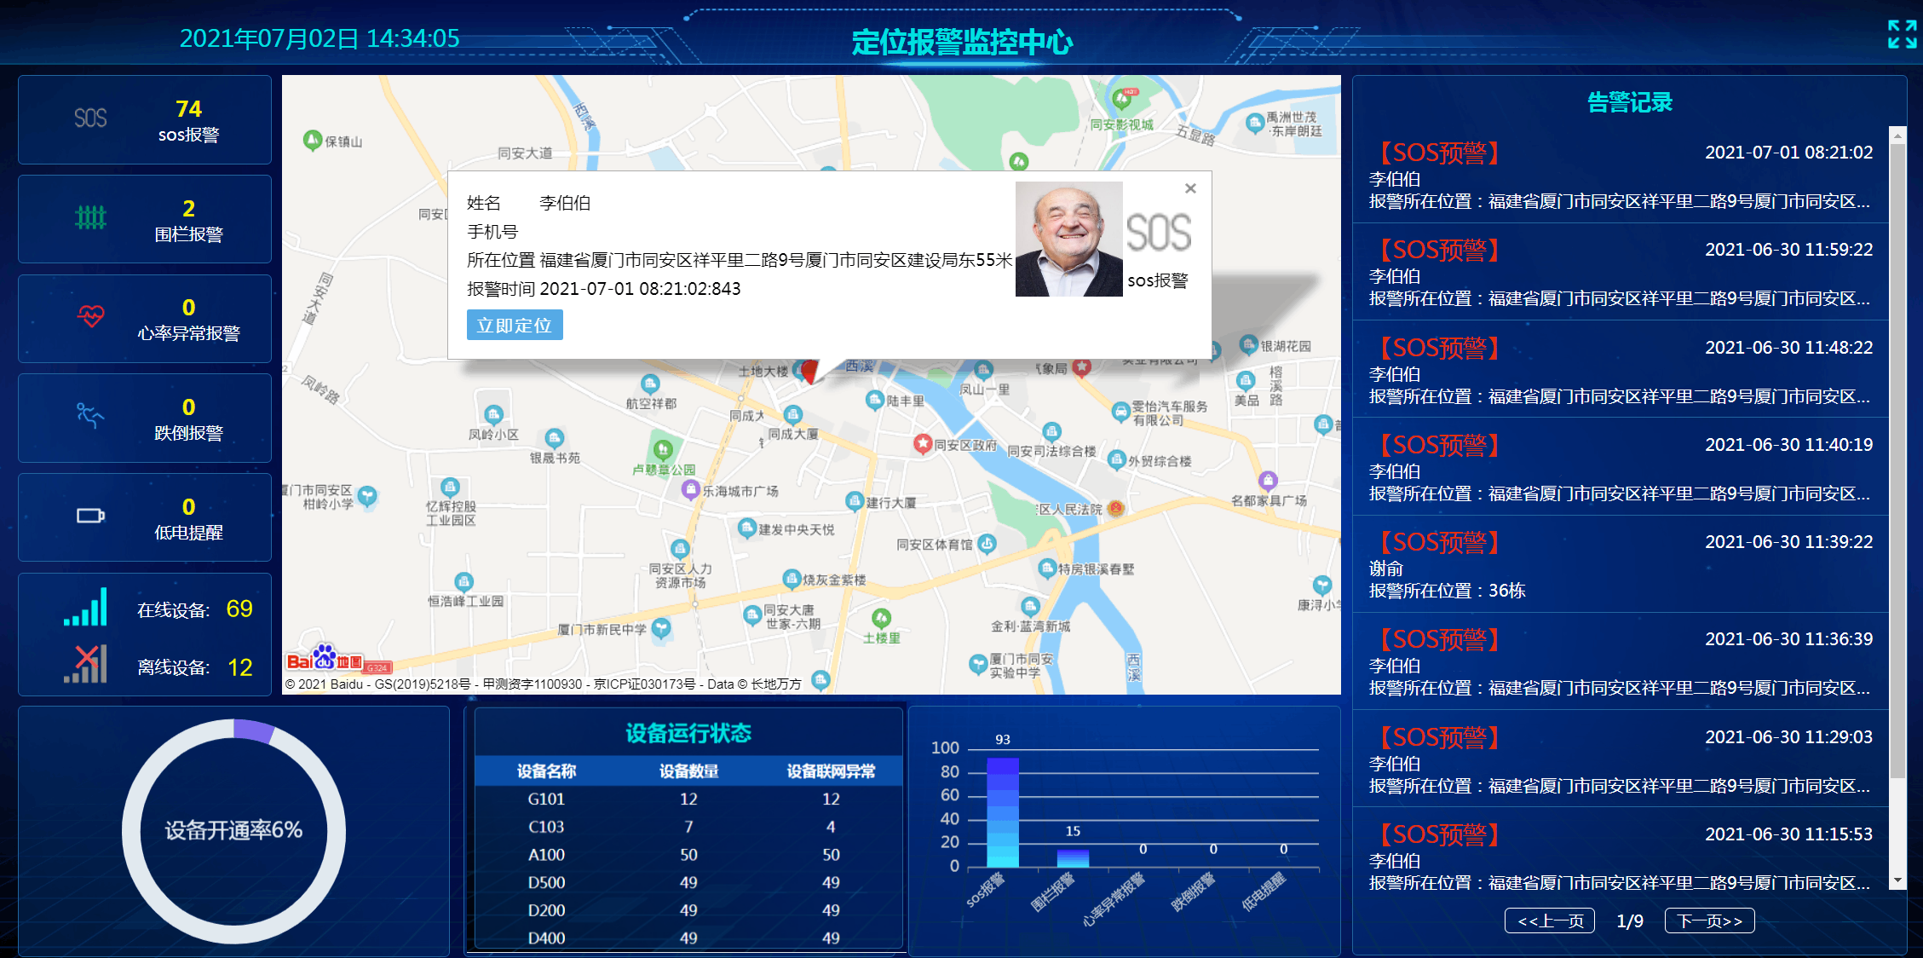Screen dimensions: 1923x958
Task: Click the red heart rate alarm icon
Action: click(x=90, y=317)
